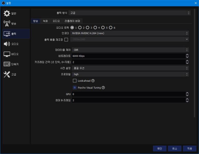
Task: Open the 오디오 speaker icon section
Action: (7, 44)
